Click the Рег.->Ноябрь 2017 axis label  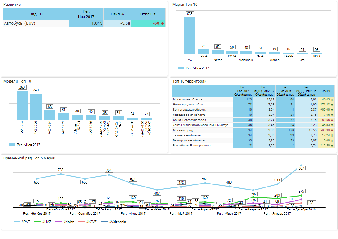pyautogui.click(x=37, y=214)
